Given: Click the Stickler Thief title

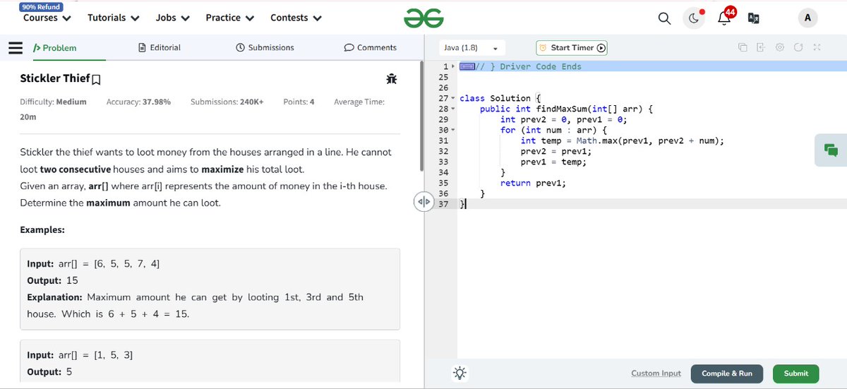Looking at the screenshot, I should [x=55, y=78].
